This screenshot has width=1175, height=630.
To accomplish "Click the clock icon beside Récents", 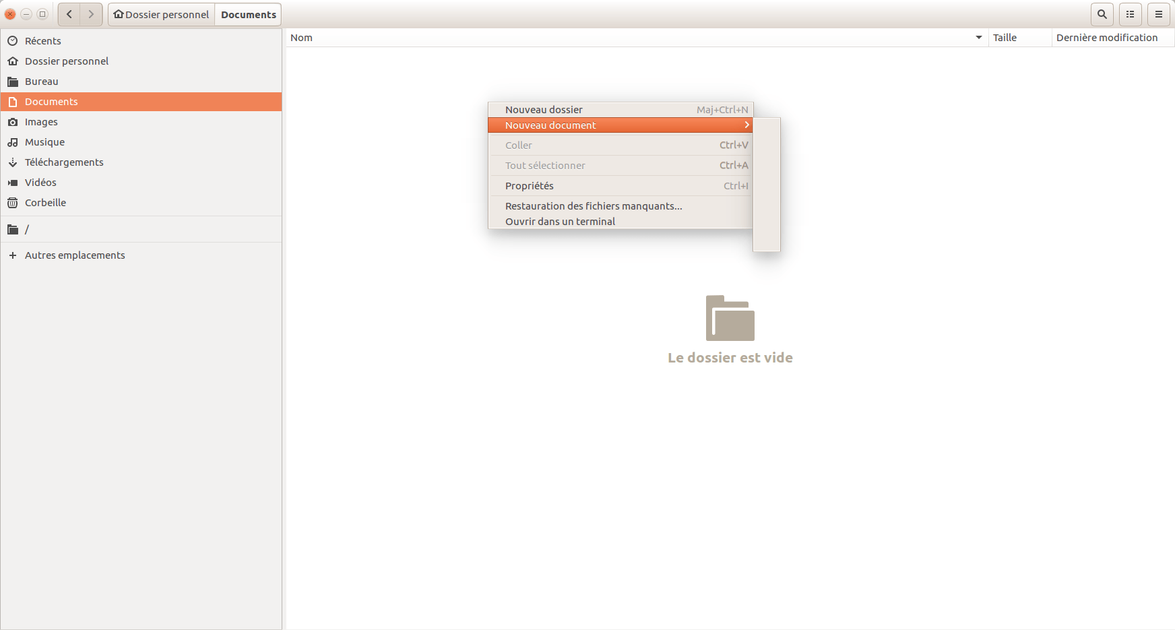I will [13, 41].
